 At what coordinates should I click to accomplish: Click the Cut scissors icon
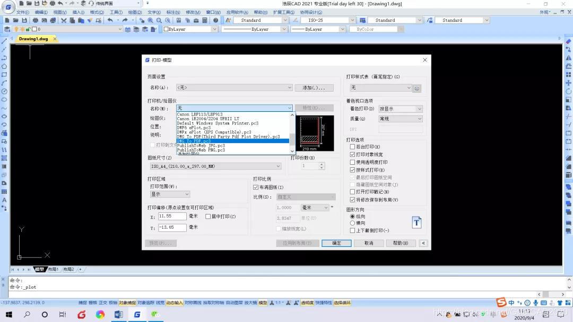point(64,21)
